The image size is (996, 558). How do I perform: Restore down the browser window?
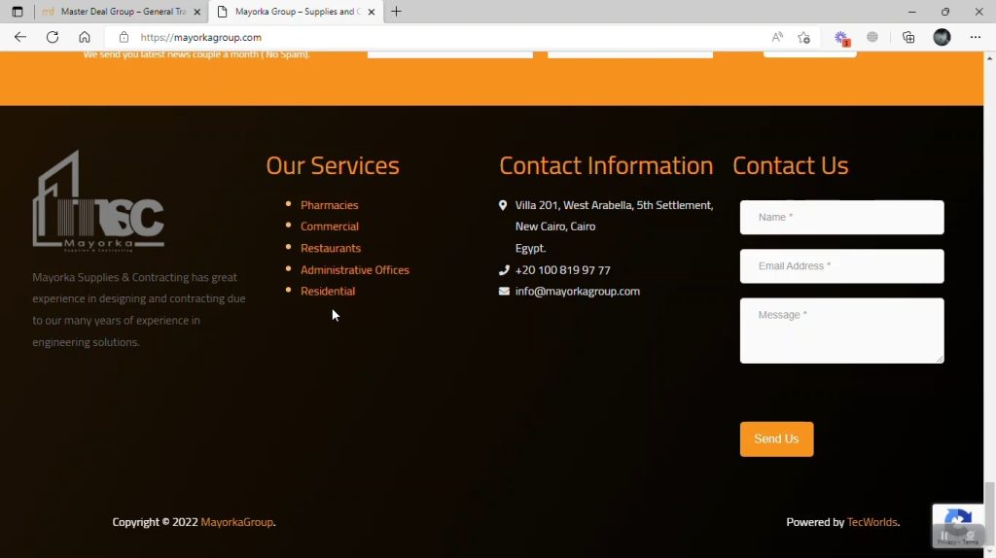point(945,12)
